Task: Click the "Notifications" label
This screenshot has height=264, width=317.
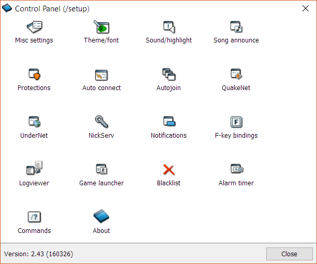Action: click(169, 135)
